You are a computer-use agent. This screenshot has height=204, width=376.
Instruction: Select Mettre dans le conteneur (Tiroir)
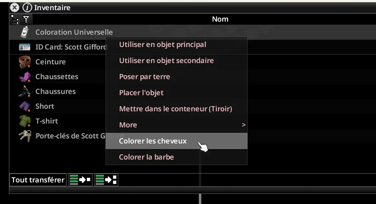point(176,109)
